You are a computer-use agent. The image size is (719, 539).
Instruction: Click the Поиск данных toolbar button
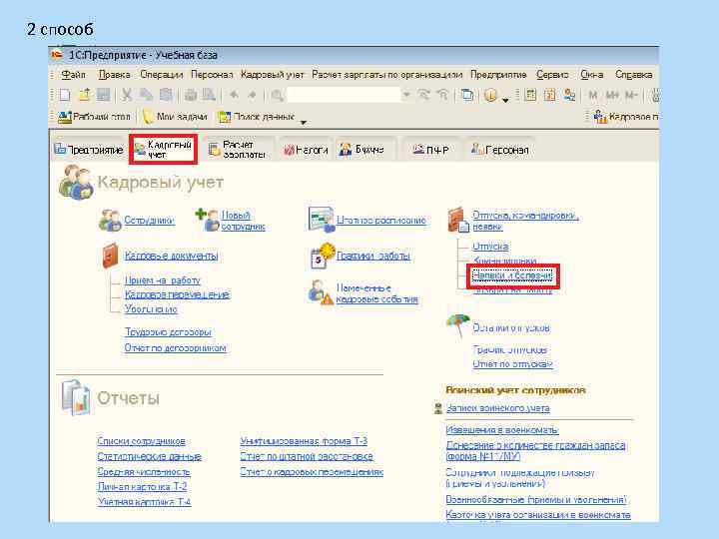(x=257, y=117)
